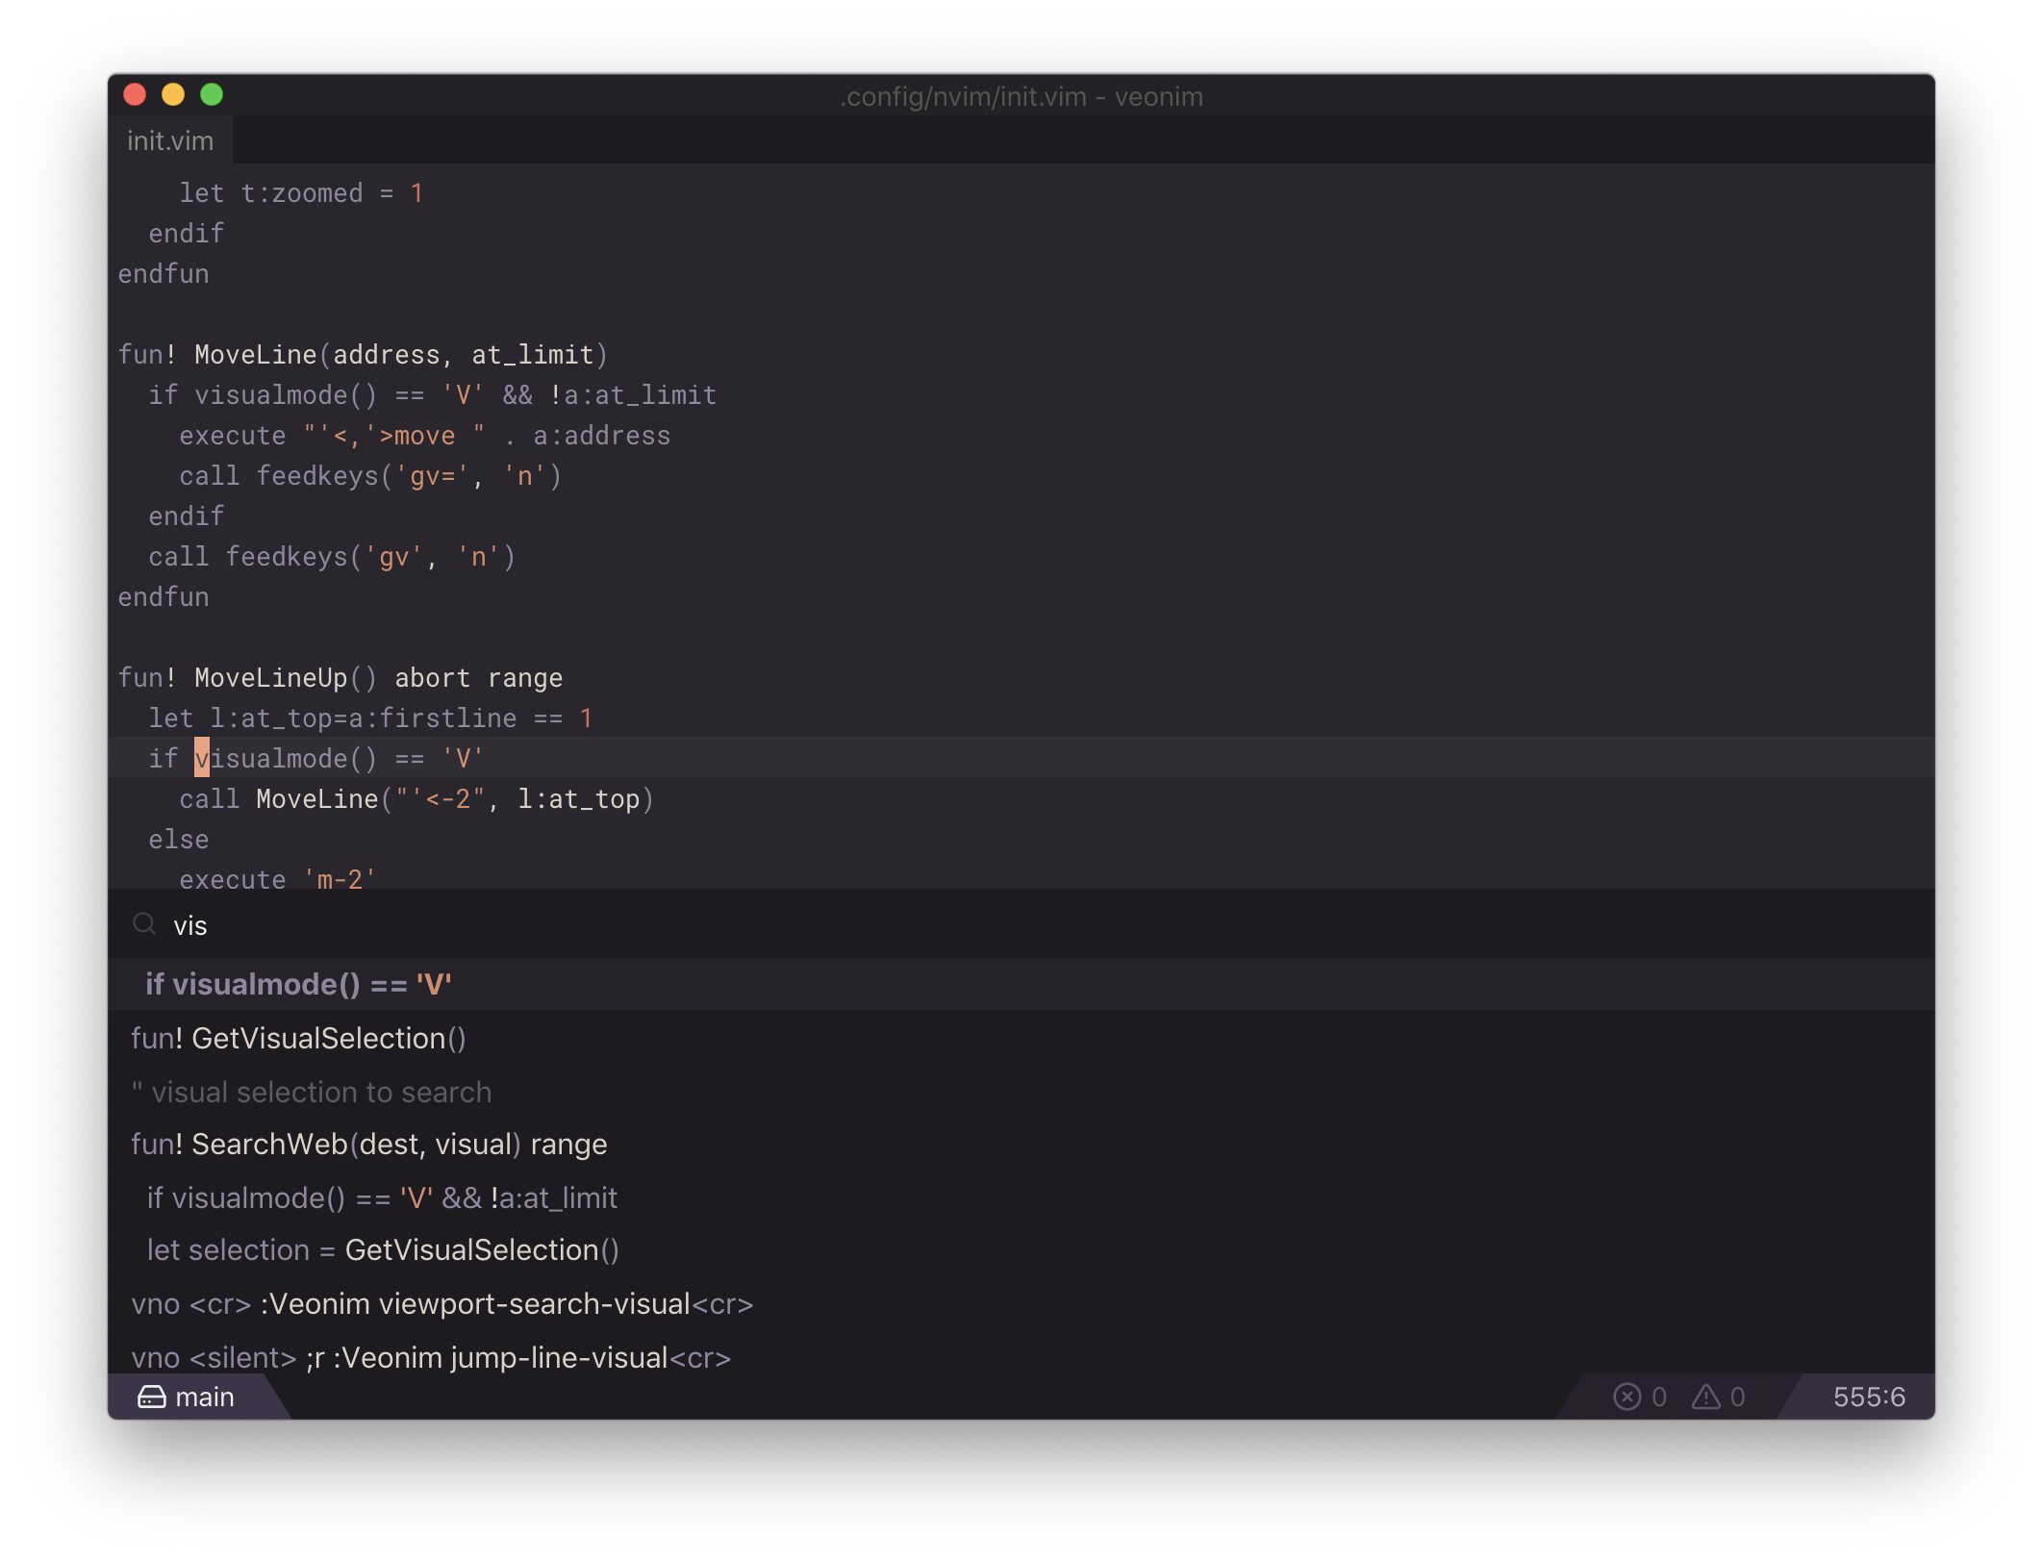Select highlighted result if visualmode() == 'V'

click(x=298, y=984)
